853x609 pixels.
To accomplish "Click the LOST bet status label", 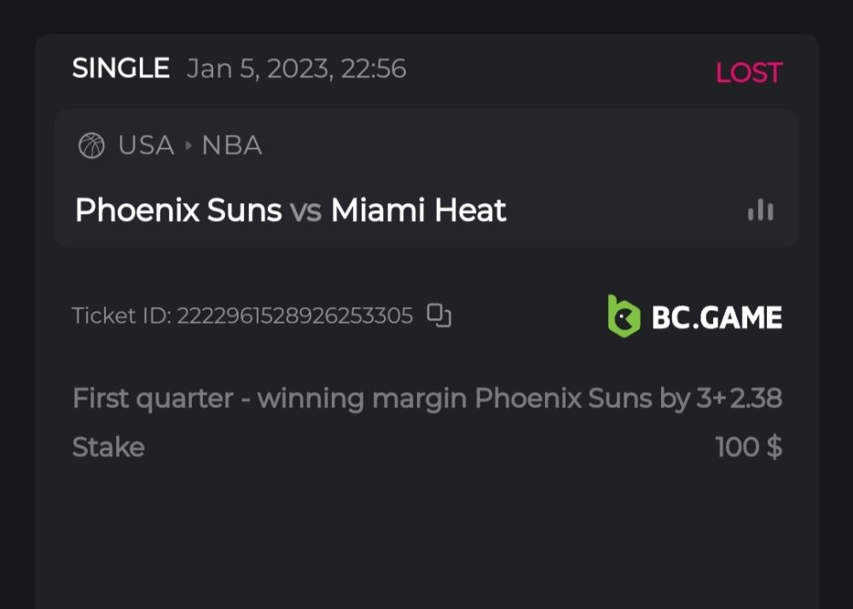I will coord(748,72).
